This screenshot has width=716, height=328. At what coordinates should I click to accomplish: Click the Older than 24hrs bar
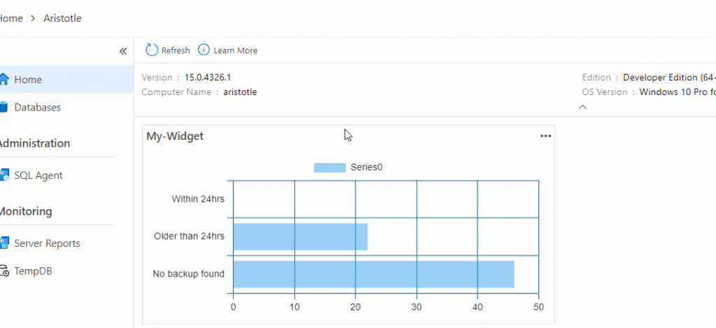pyautogui.click(x=300, y=236)
